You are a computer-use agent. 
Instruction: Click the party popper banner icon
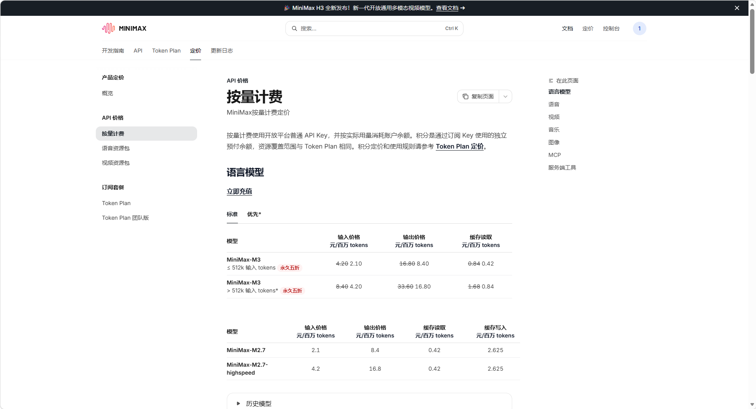point(287,8)
